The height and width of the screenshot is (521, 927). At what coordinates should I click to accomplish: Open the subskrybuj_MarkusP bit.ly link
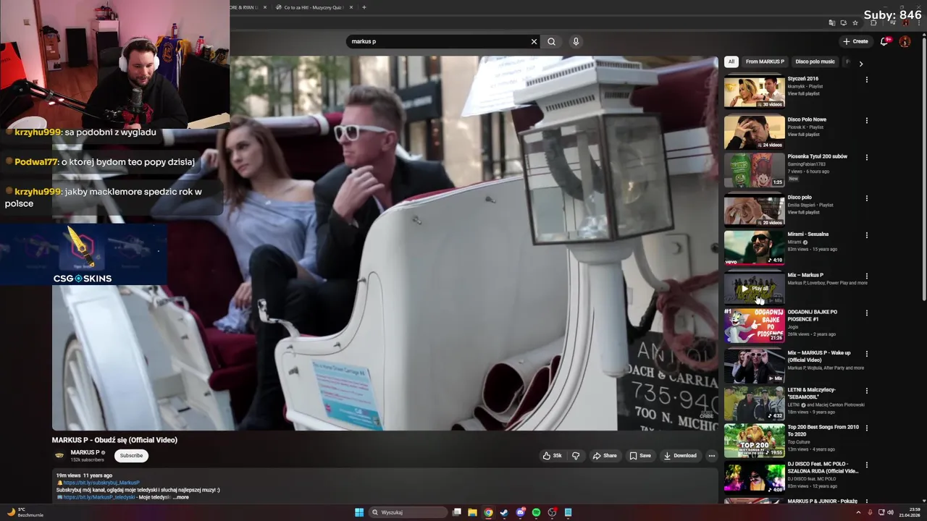click(101, 483)
